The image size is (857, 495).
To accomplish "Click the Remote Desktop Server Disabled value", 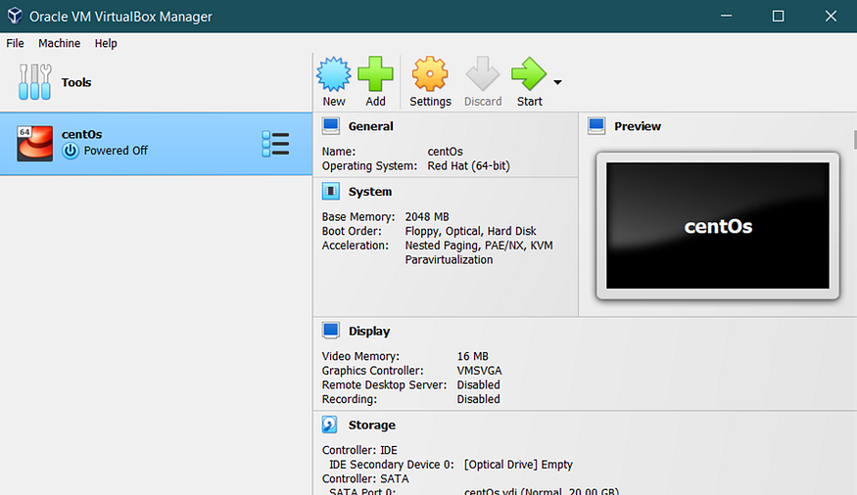I will 478,384.
